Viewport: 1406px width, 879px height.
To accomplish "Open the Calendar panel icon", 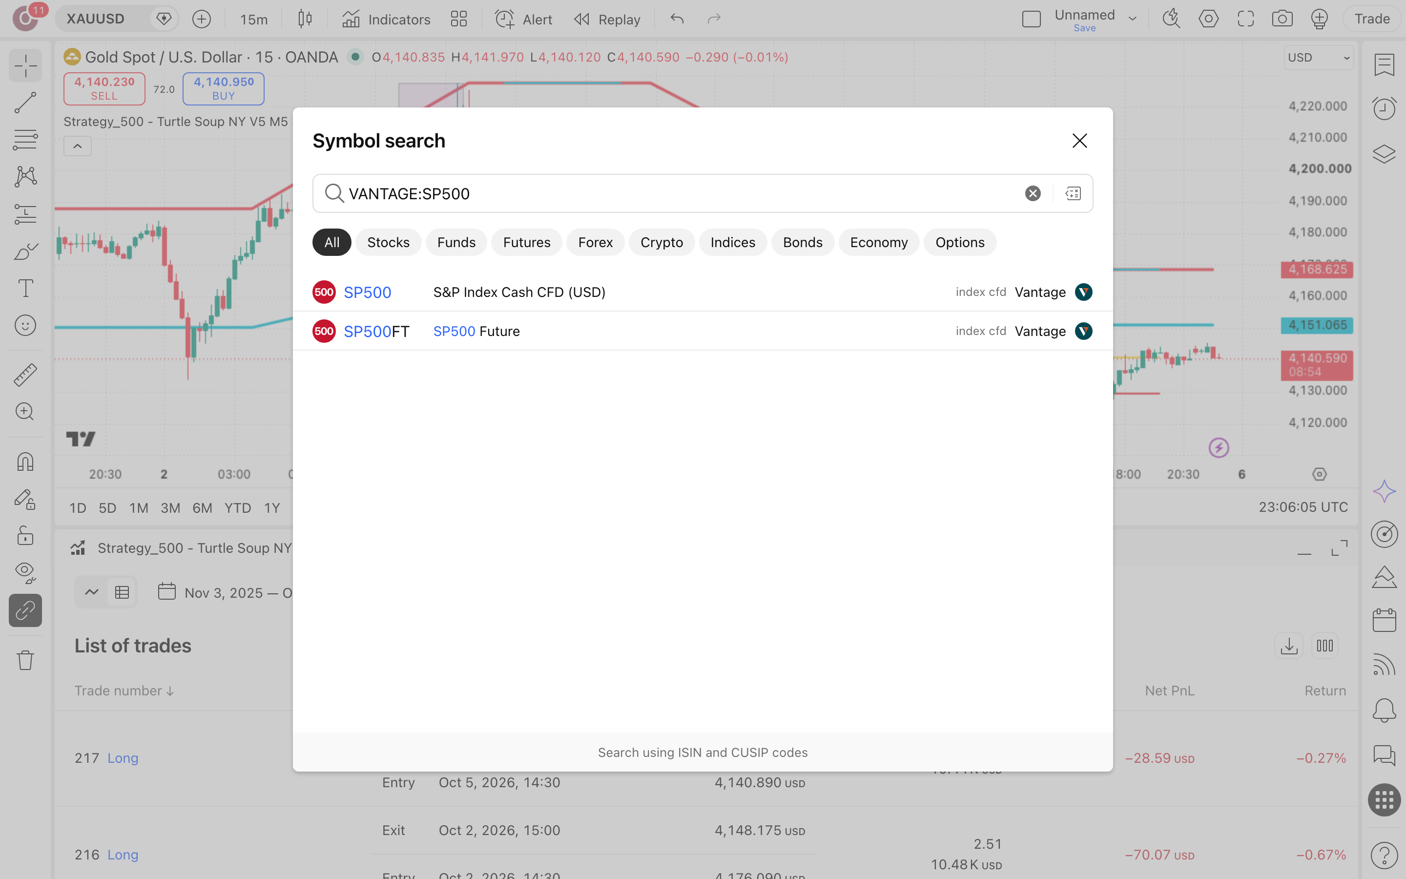I will point(1384,620).
